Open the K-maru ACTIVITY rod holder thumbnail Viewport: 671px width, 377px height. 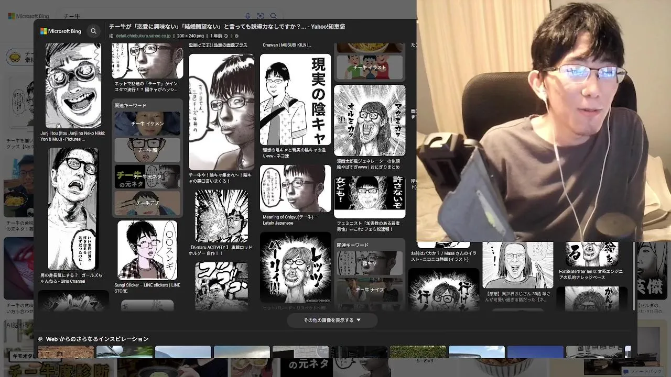(221, 216)
